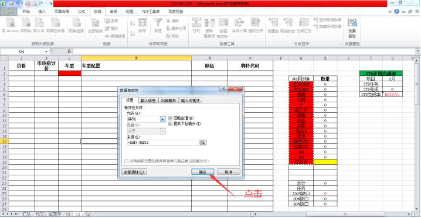Switch to the 汇总 sheet tab
Viewport: 421px width, 218px height.
pos(26,214)
